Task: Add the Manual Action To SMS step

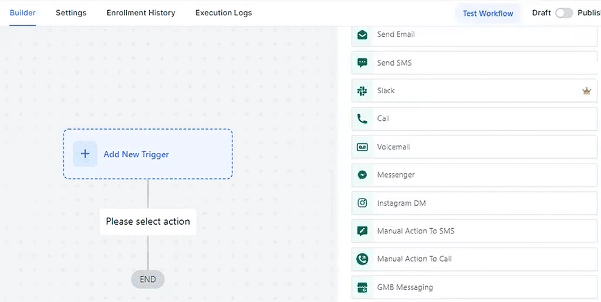Action: [x=474, y=231]
